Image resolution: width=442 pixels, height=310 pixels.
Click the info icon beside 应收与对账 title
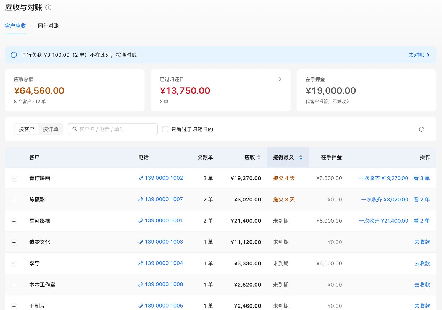click(48, 7)
